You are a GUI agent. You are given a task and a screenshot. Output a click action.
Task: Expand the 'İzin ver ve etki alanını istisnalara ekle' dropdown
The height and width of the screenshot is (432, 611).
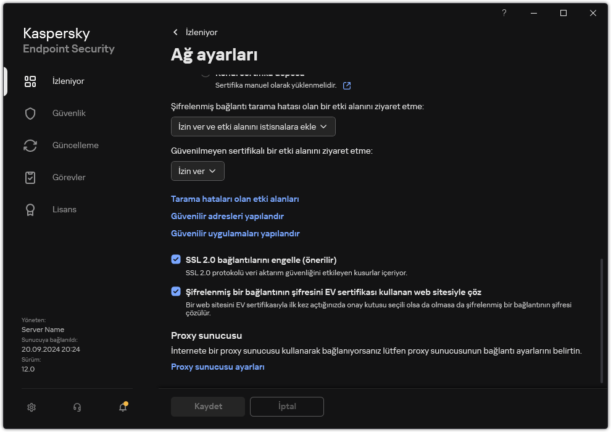coord(253,127)
